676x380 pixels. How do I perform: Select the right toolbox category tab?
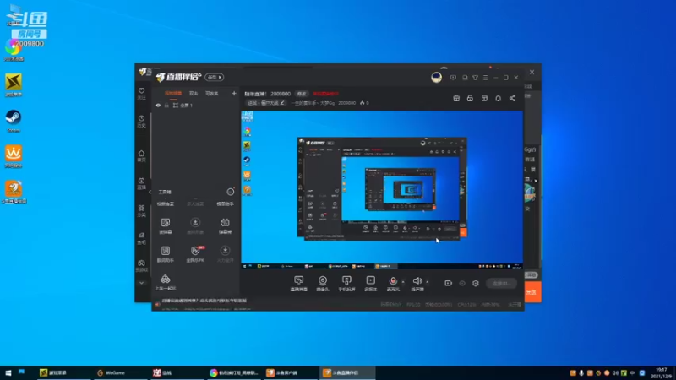tap(225, 204)
